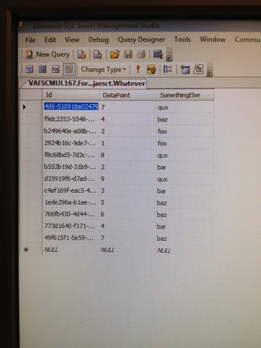
Task: Open the Change Type dropdown
Action: tap(104, 70)
